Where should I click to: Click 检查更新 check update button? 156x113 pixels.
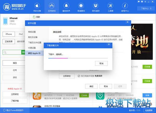(149, 110)
